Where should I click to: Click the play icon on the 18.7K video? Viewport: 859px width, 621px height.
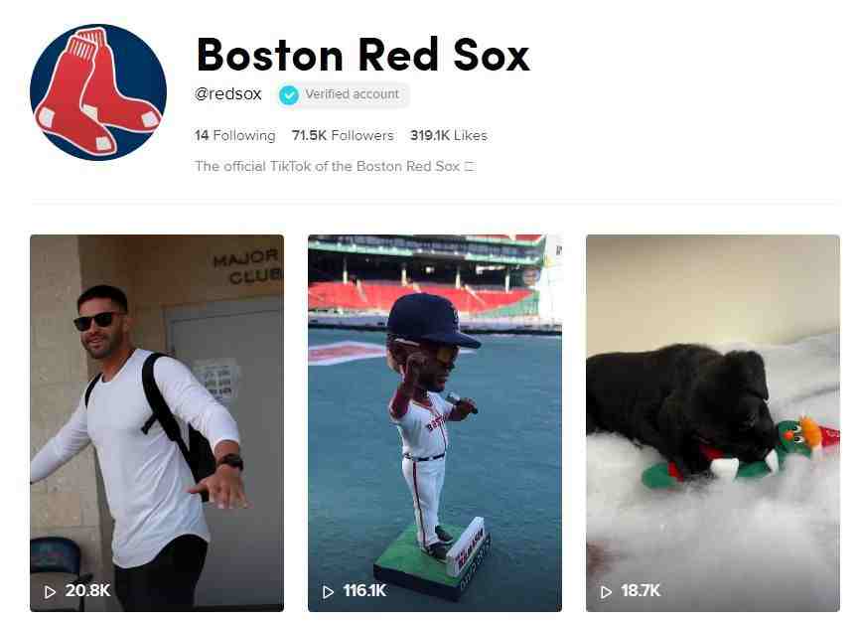pos(606,592)
